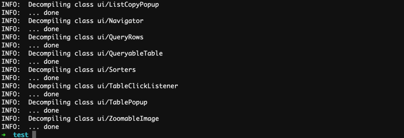This screenshot has width=404, height=138.
Task: Click the terminal cursor block
Action: [x=34, y=135]
